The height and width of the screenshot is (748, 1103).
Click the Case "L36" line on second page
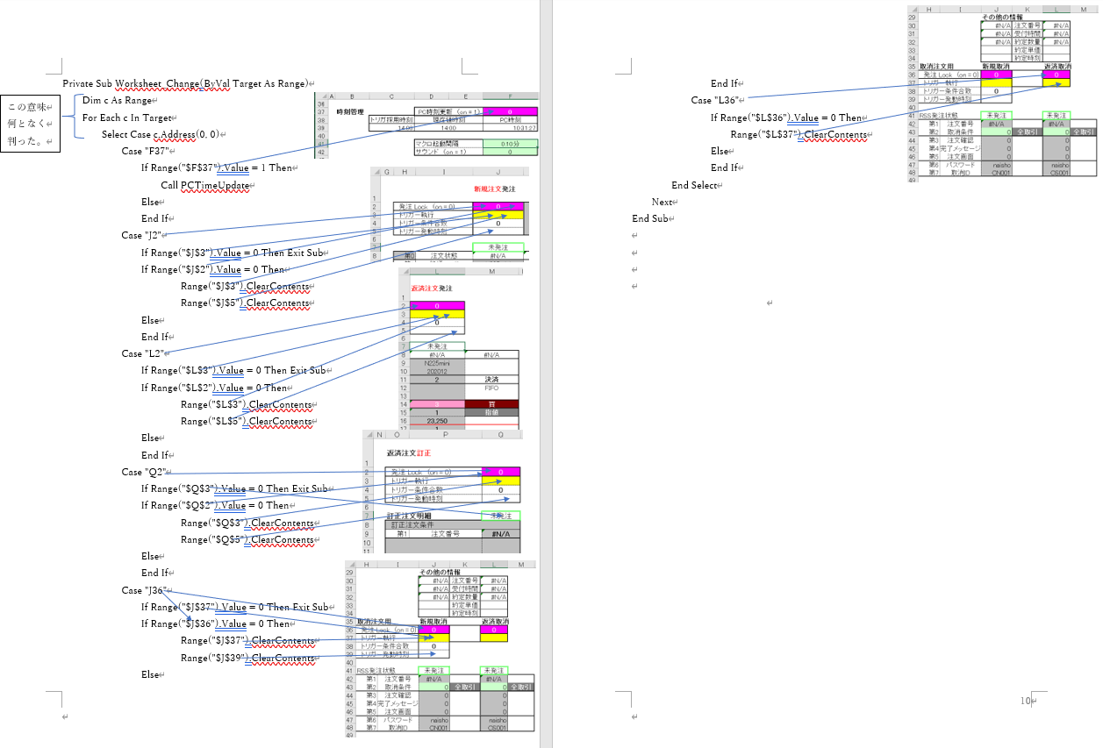click(714, 101)
